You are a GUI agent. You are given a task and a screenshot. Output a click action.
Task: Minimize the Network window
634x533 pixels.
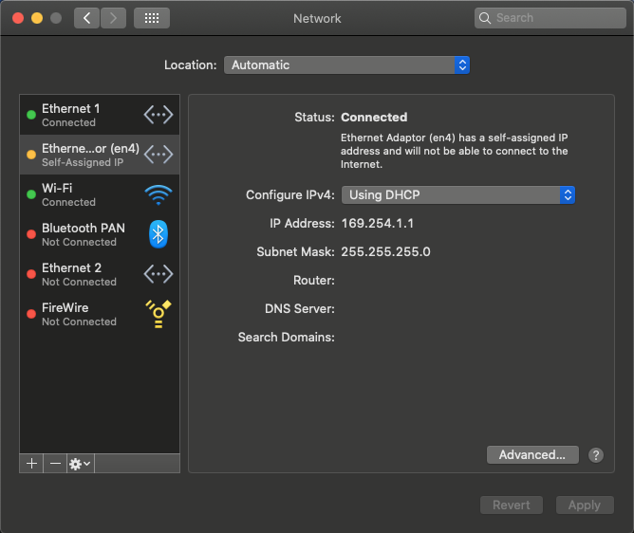[x=37, y=18]
